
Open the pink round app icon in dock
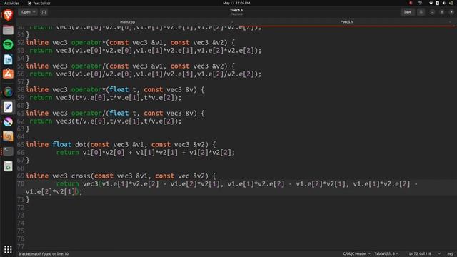click(x=8, y=122)
